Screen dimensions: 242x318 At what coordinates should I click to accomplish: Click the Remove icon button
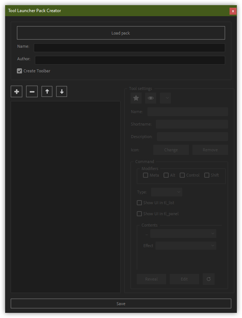(210, 150)
